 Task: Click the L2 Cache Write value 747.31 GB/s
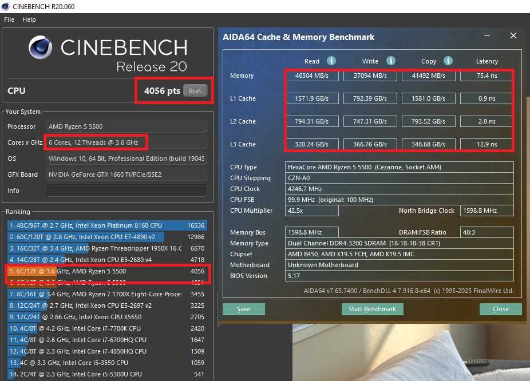click(x=370, y=121)
